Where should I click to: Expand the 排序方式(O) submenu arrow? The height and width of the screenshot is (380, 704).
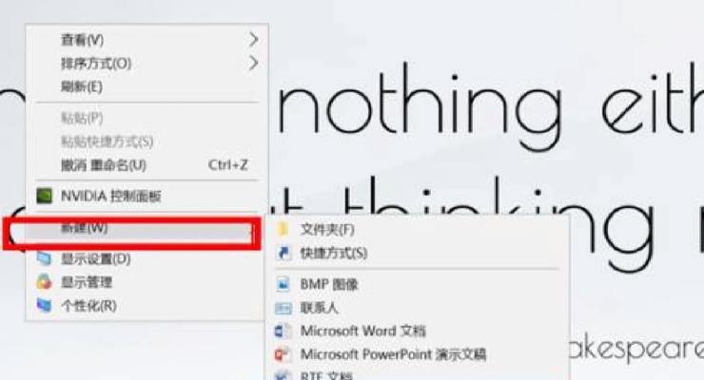pos(254,63)
